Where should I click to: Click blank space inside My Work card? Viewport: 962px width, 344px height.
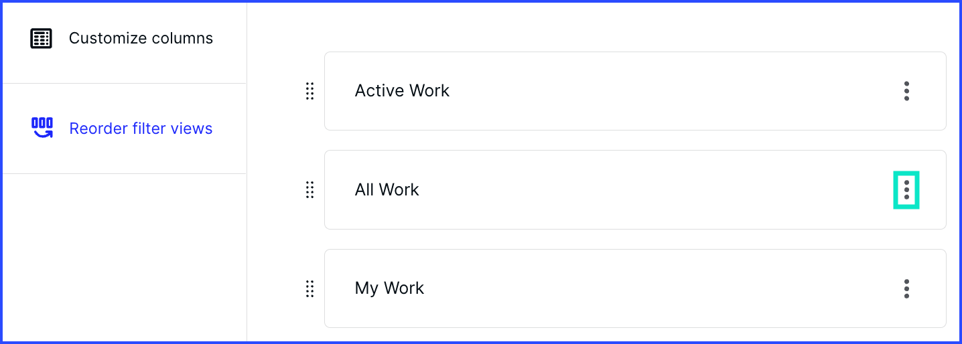[x=670, y=288]
